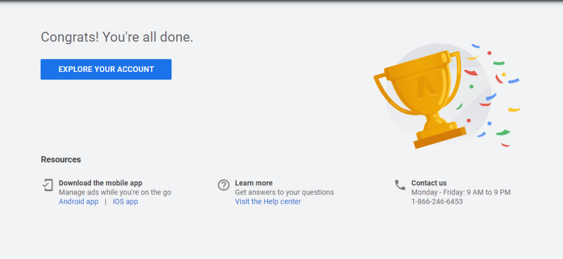Click the "Learn more" title
563x259 pixels.
pos(253,183)
